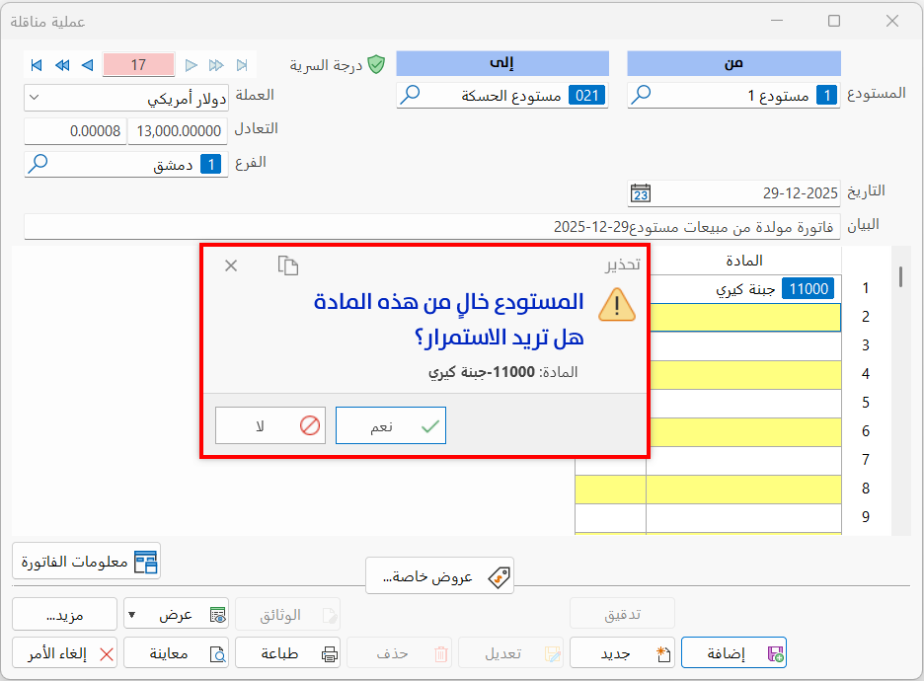Close the تحذير warning dialog
This screenshot has height=681, width=924.
click(231, 265)
